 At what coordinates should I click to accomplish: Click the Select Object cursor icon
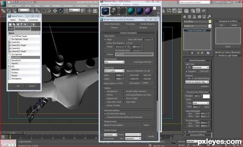[x=32, y=11]
